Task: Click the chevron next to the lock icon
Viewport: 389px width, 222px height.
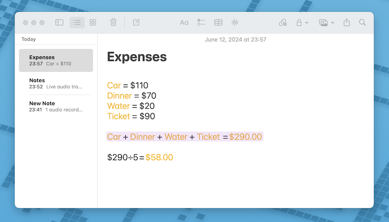Action: (307, 23)
